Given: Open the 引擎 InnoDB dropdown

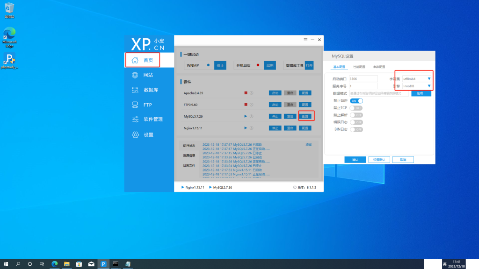Looking at the screenshot, I should pyautogui.click(x=417, y=86).
